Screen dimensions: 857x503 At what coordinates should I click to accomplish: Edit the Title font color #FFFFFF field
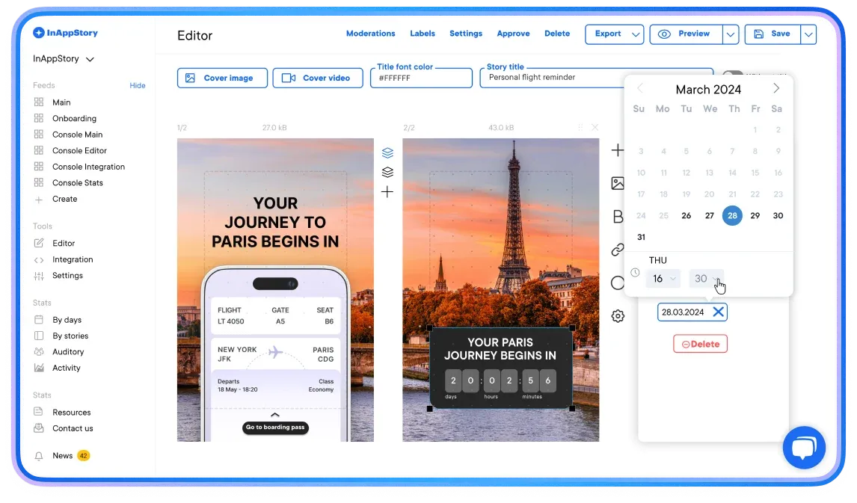pos(420,77)
